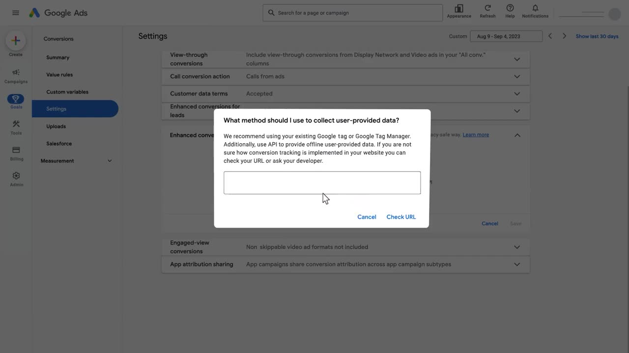Select the Settings menu item
629x353 pixels.
[75, 109]
